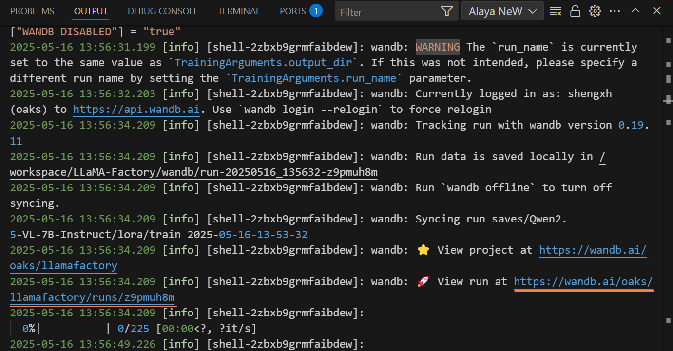The height and width of the screenshot is (351, 673).
Task: Switch to the TERMINAL tab
Action: [239, 11]
